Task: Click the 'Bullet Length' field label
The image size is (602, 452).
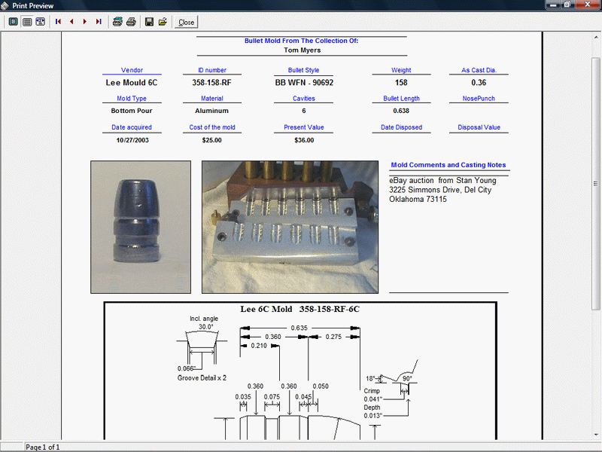Action: pyautogui.click(x=401, y=99)
